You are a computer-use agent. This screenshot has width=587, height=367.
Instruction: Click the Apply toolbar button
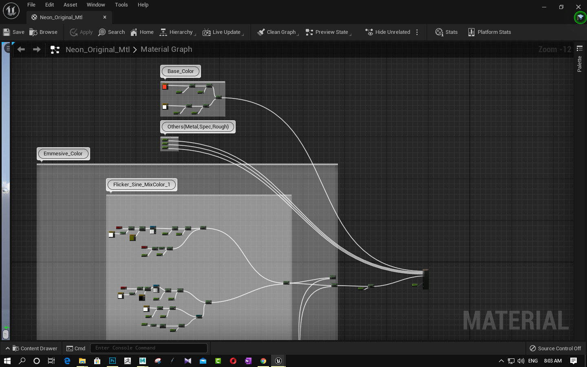tap(81, 32)
